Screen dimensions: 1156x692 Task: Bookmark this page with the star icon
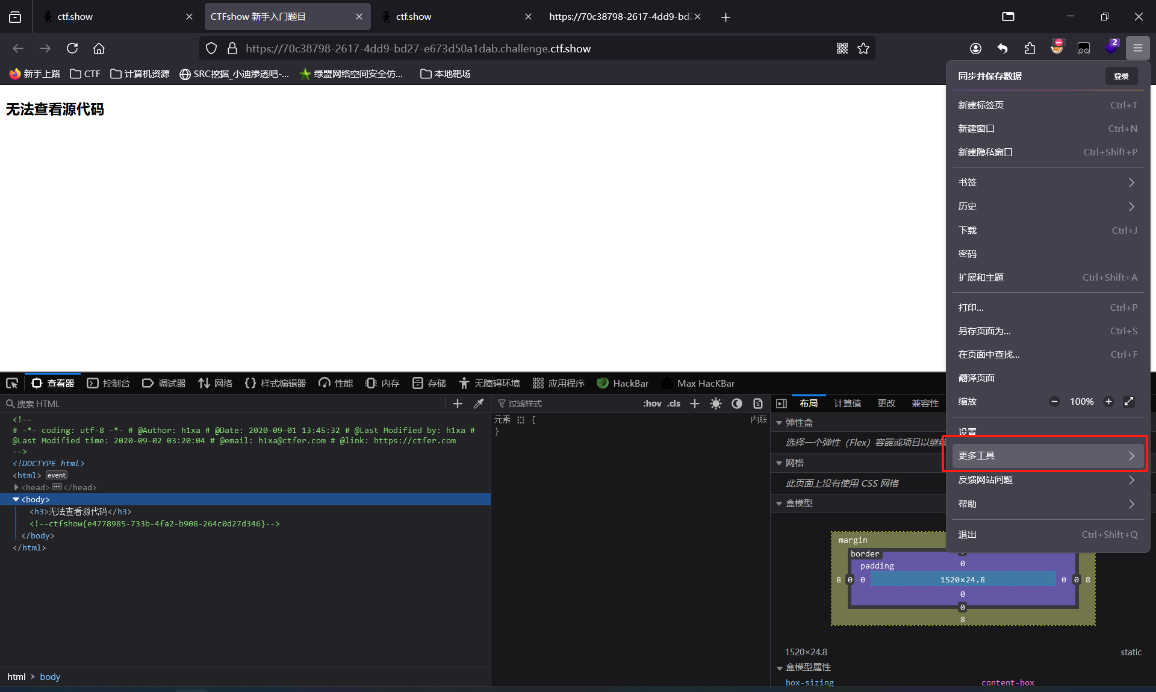pyautogui.click(x=863, y=48)
